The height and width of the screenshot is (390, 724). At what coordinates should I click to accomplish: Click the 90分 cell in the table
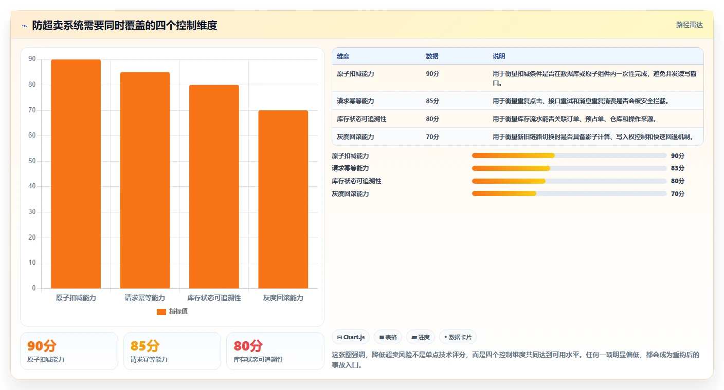tap(432, 74)
